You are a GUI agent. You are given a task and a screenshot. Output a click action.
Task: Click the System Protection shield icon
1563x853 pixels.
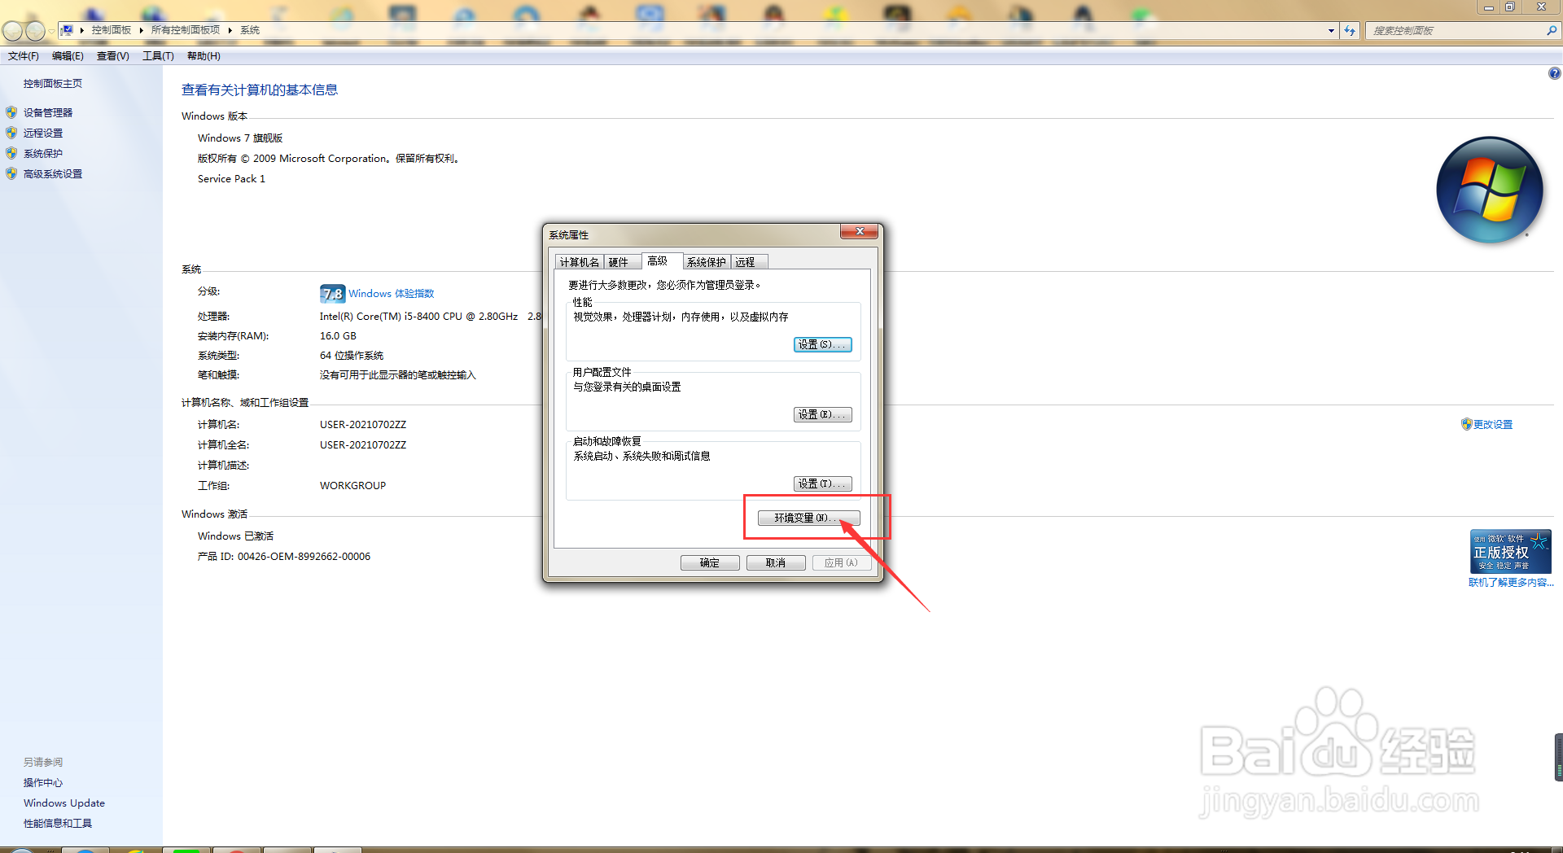[11, 153]
